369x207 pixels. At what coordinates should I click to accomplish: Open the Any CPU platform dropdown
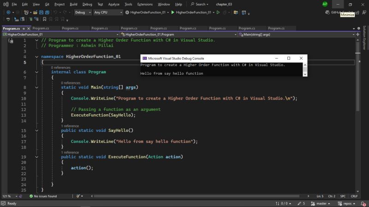(x=108, y=12)
